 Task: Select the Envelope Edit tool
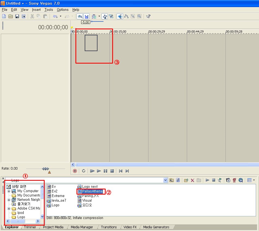coord(126,16)
